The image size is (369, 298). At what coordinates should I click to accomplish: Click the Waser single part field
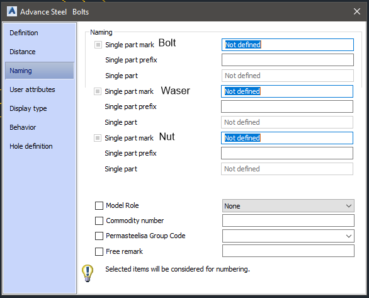tap(287, 122)
